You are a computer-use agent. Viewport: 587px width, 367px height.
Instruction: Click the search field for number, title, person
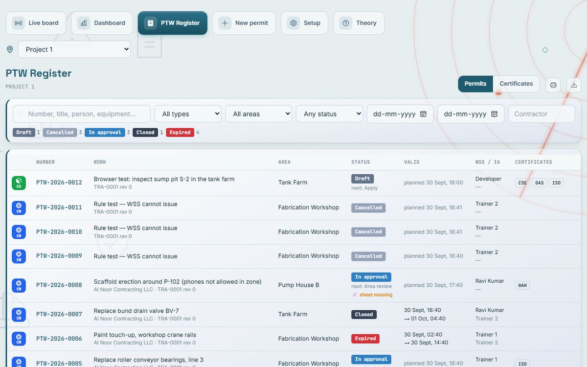click(x=82, y=114)
